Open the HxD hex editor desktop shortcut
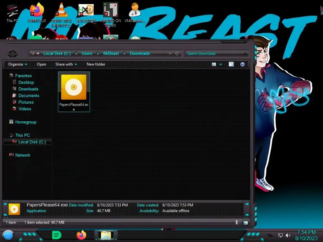Image resolution: width=323 pixels, height=242 pixels. pyautogui.click(x=86, y=13)
